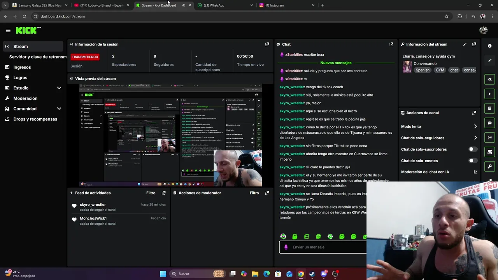Screen dimensions: 498x280
Task: Click the chat tag in stream info
Action: [454, 70]
